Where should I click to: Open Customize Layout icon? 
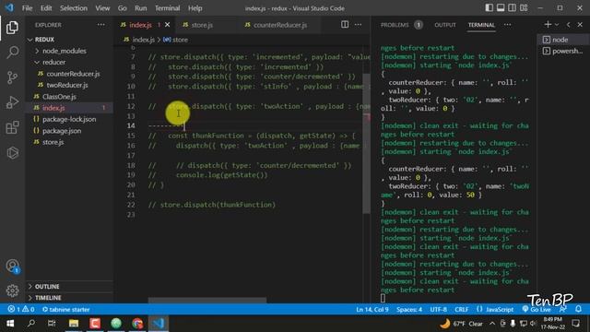[524, 8]
